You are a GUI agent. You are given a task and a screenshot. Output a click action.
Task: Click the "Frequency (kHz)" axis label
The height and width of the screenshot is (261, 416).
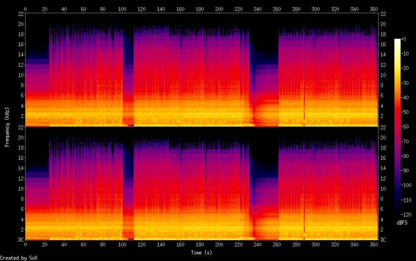7,126
